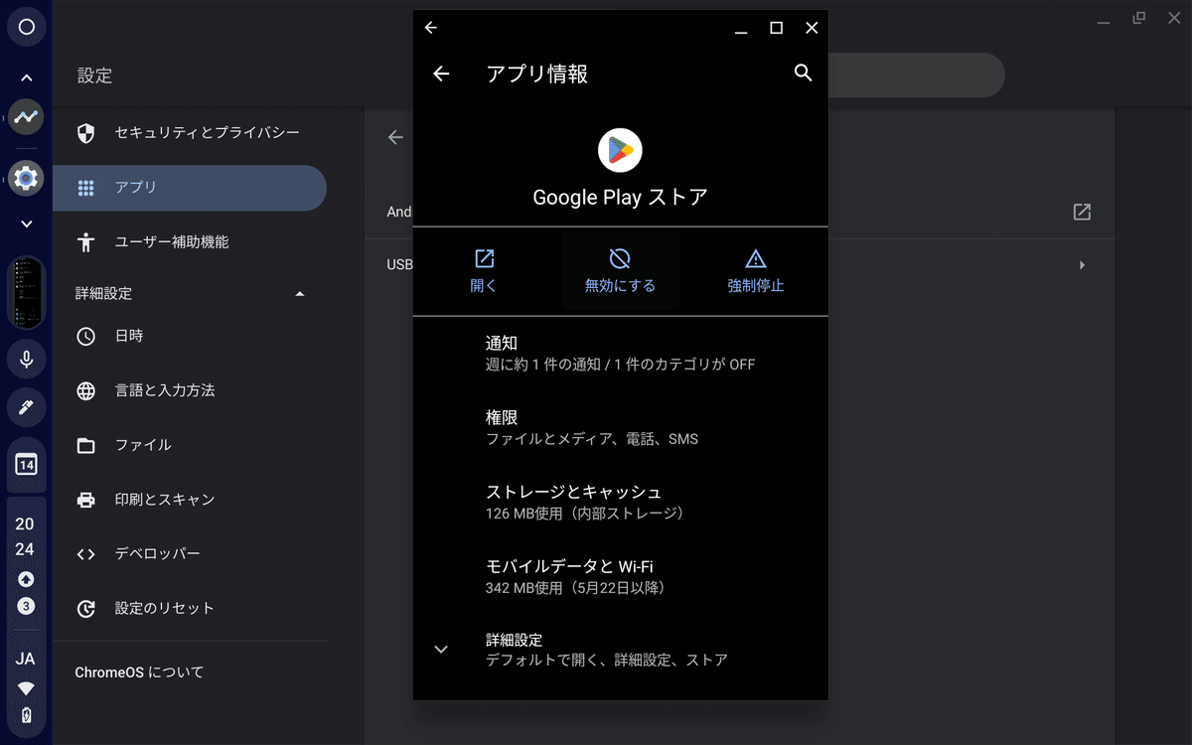Click the search magnifier in アプリ情報

point(804,73)
